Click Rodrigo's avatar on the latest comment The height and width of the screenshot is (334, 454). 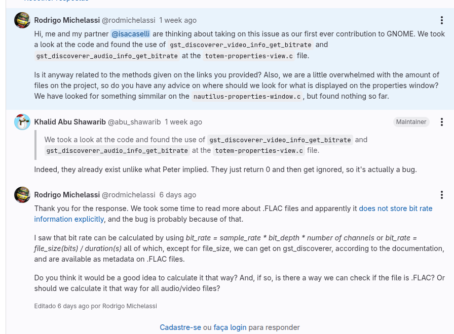coord(22,195)
